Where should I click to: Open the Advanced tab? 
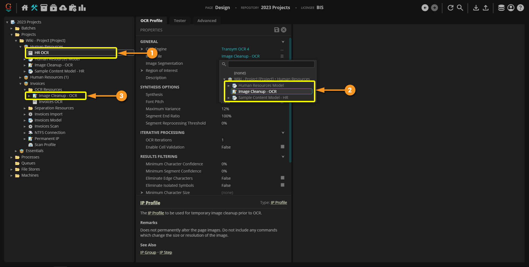pos(207,21)
